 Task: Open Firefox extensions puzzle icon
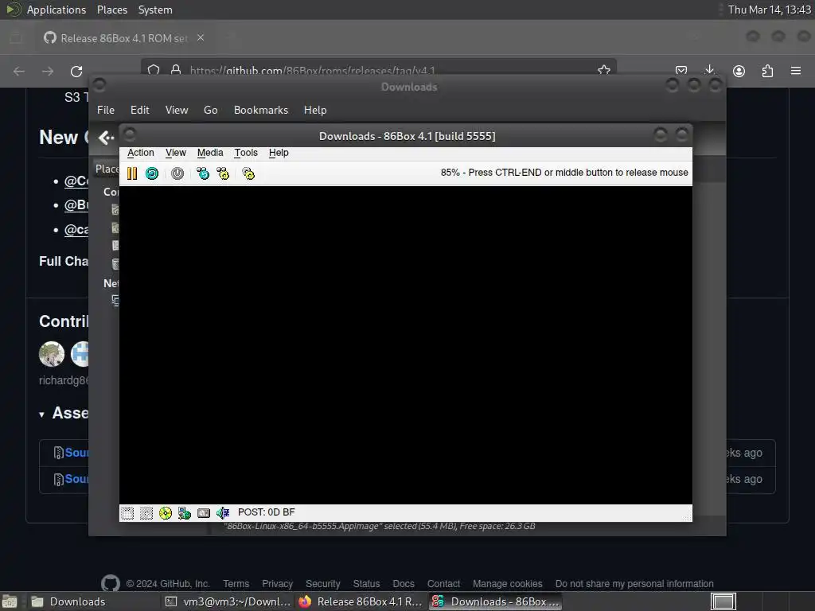(x=767, y=71)
